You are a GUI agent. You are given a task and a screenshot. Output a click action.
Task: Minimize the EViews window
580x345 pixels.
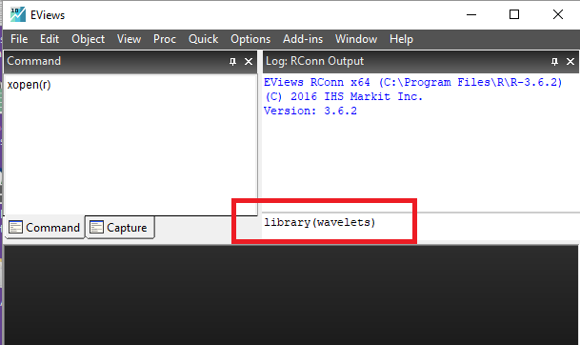point(471,15)
